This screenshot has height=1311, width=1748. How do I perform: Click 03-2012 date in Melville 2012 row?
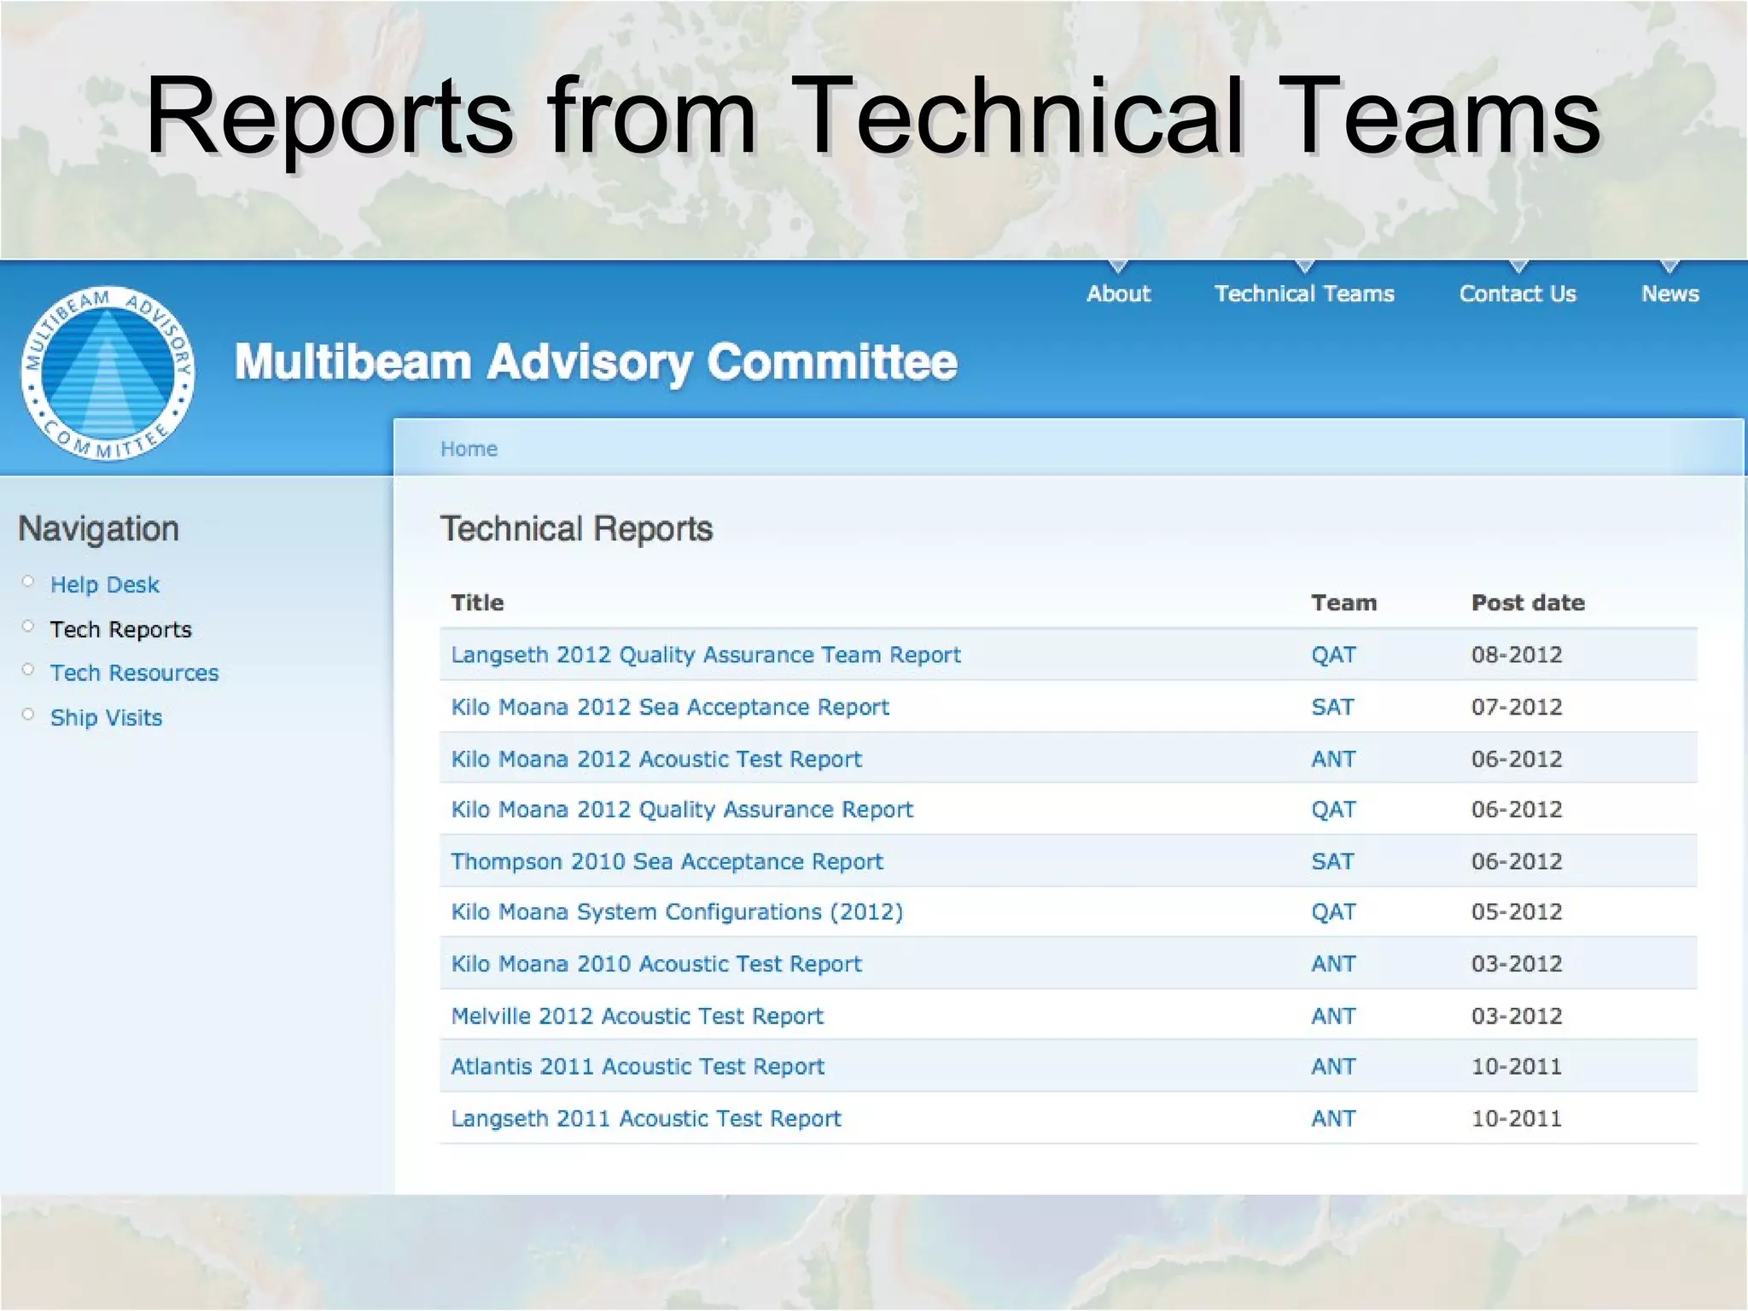(1517, 1016)
